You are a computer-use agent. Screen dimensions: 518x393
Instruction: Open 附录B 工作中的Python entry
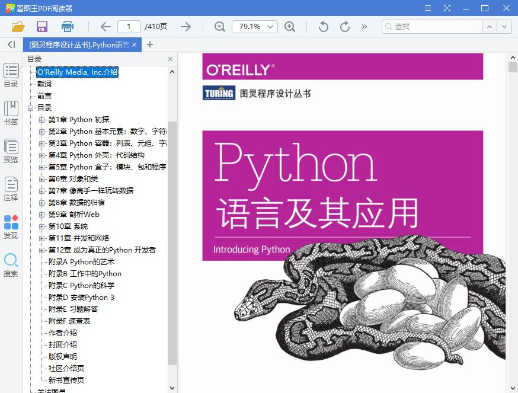click(x=85, y=274)
